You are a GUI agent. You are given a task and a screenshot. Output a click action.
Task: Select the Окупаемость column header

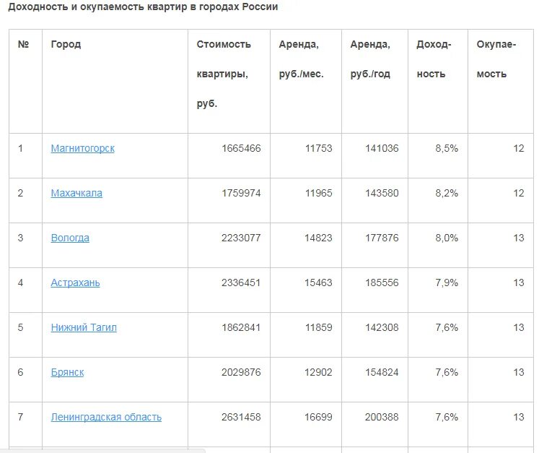pyautogui.click(x=496, y=59)
